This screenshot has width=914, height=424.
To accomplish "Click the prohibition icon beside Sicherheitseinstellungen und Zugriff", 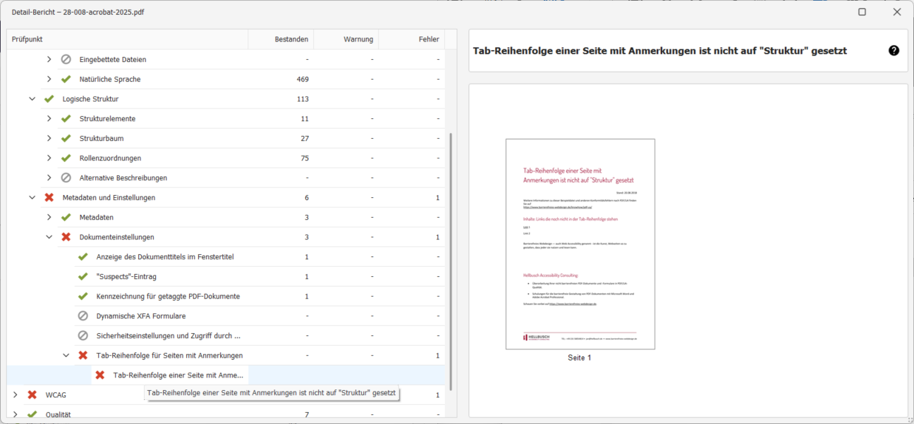I will pos(83,335).
